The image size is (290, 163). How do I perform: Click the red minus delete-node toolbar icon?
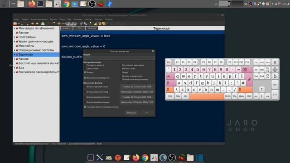pos(63,24)
